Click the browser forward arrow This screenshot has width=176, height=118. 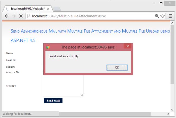click(14, 16)
